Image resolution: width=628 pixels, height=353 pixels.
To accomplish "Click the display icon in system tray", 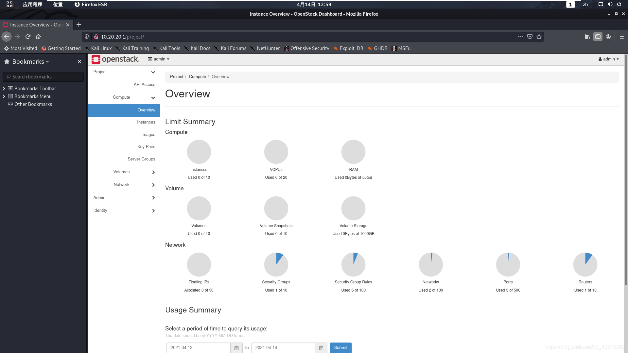I will pyautogui.click(x=601, y=4).
